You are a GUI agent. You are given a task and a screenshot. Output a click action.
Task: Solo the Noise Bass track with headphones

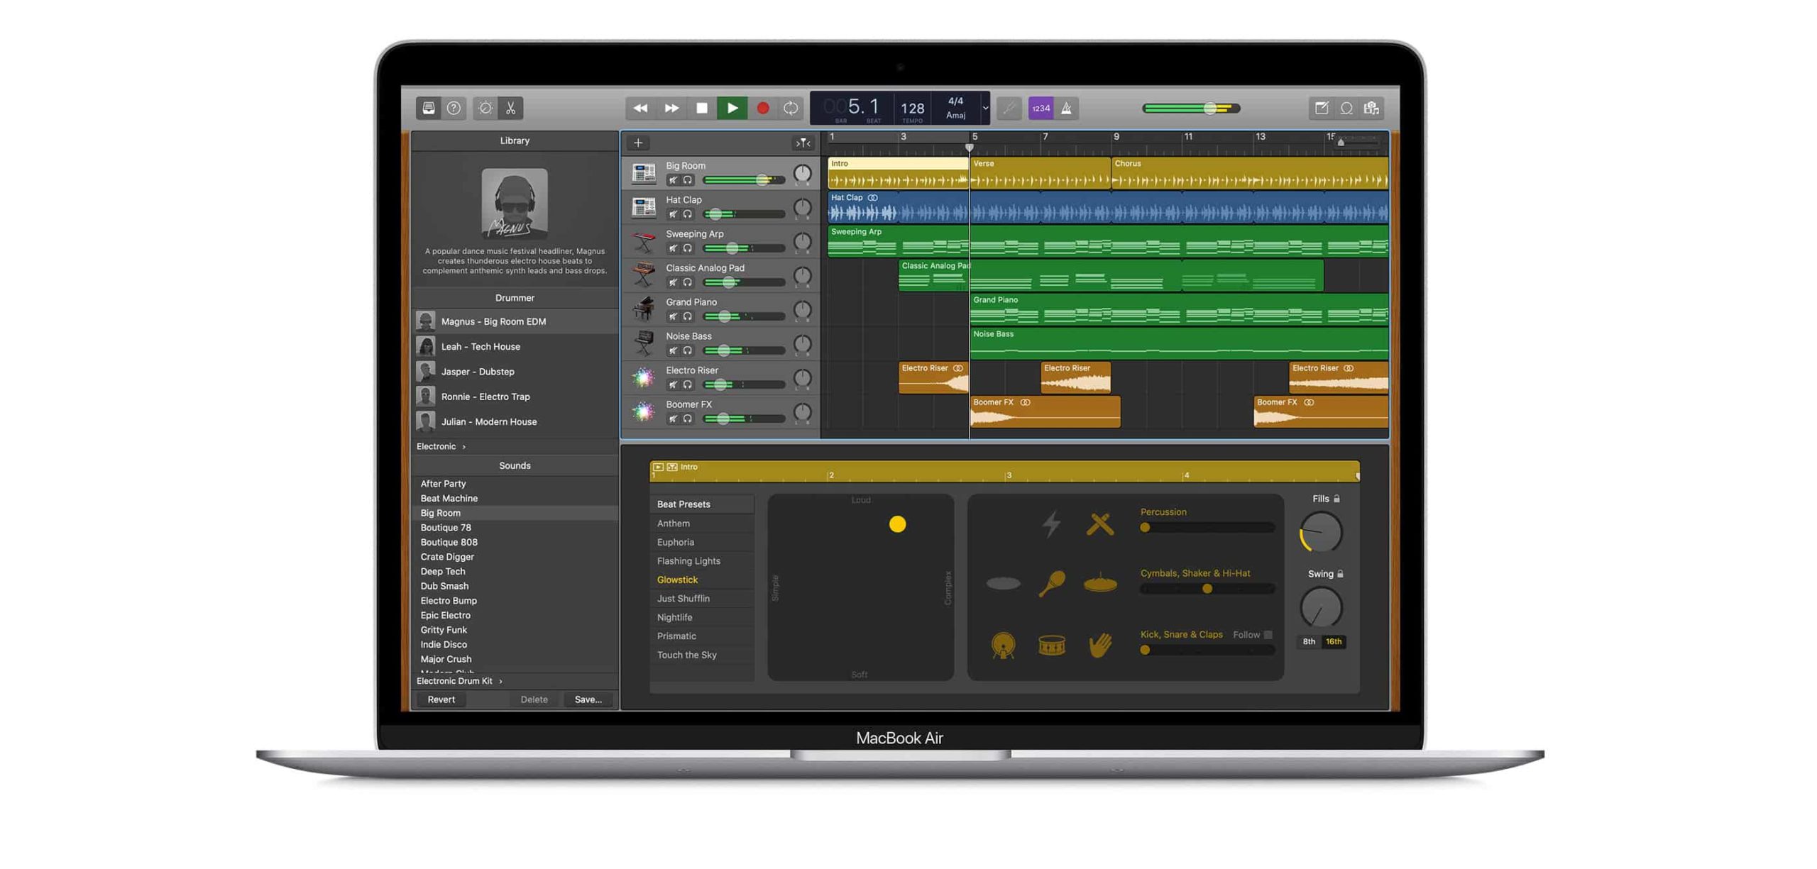click(x=687, y=350)
